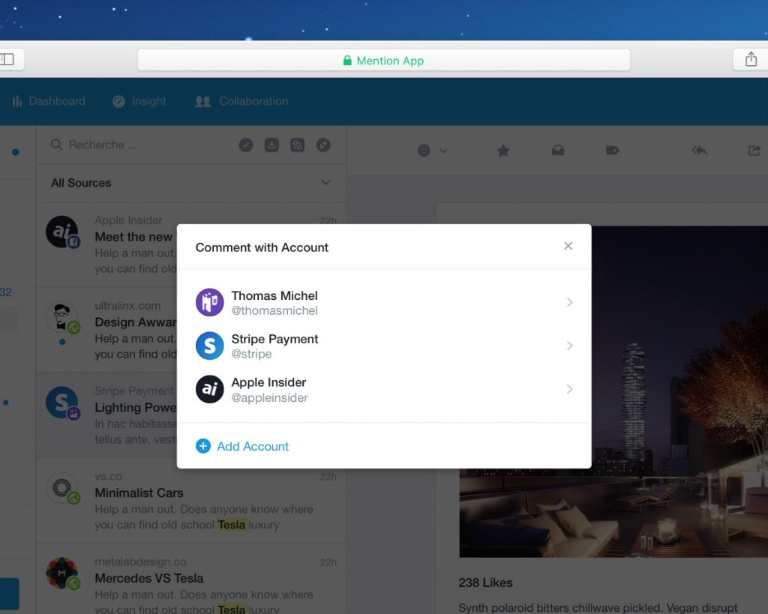Click the compass icon beside search
Screen dimensions: 768x614
click(x=323, y=145)
